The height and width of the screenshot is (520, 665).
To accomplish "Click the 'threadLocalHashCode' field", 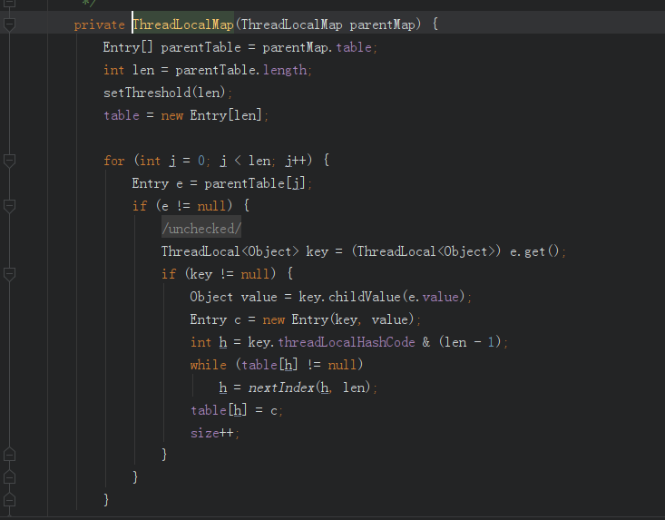I will pos(347,342).
